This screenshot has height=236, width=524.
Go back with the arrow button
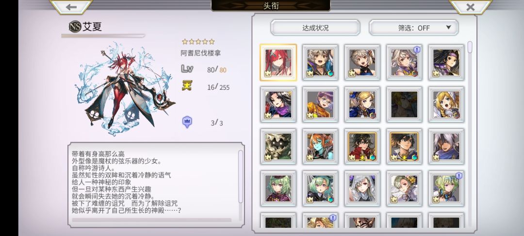71,7
